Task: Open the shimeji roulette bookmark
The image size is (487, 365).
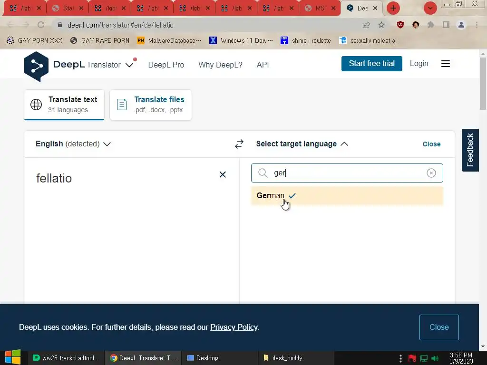Action: click(x=306, y=40)
